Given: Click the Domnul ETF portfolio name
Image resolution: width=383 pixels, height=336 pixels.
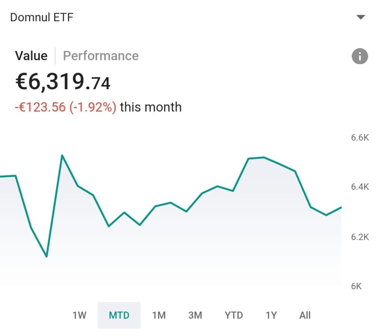Looking at the screenshot, I should [42, 17].
